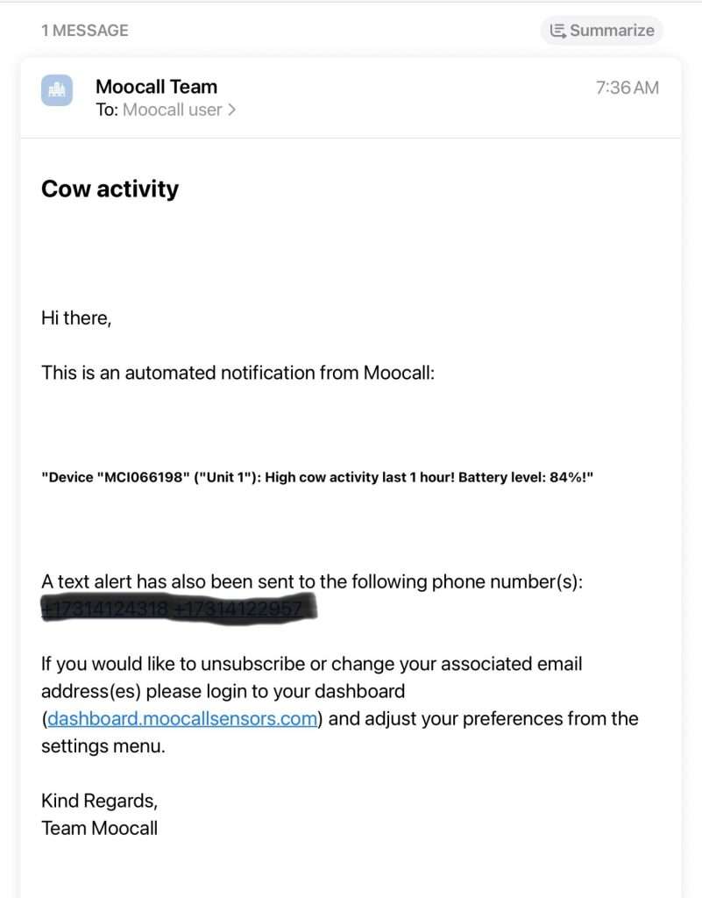Click the To: label in header
The image size is (702, 898).
point(107,110)
